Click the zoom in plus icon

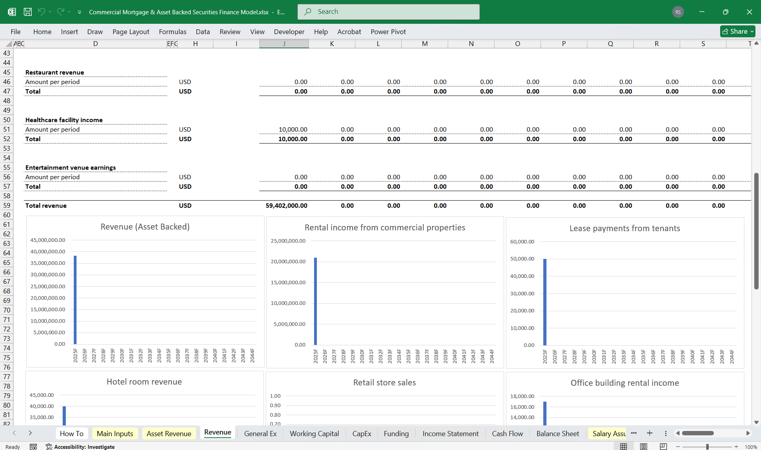tap(736, 447)
